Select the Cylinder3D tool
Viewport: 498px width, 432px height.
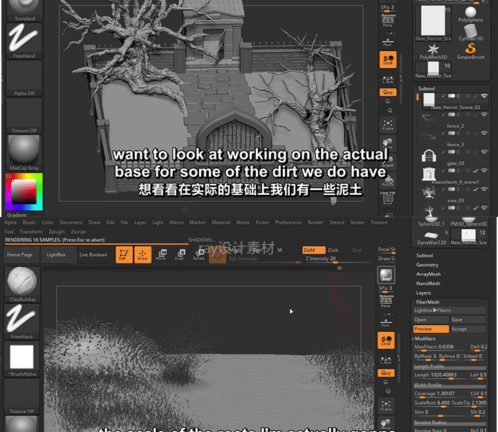click(x=470, y=32)
